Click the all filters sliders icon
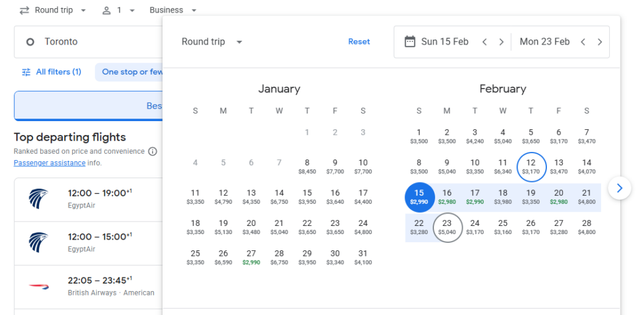The width and height of the screenshot is (643, 315). point(26,72)
